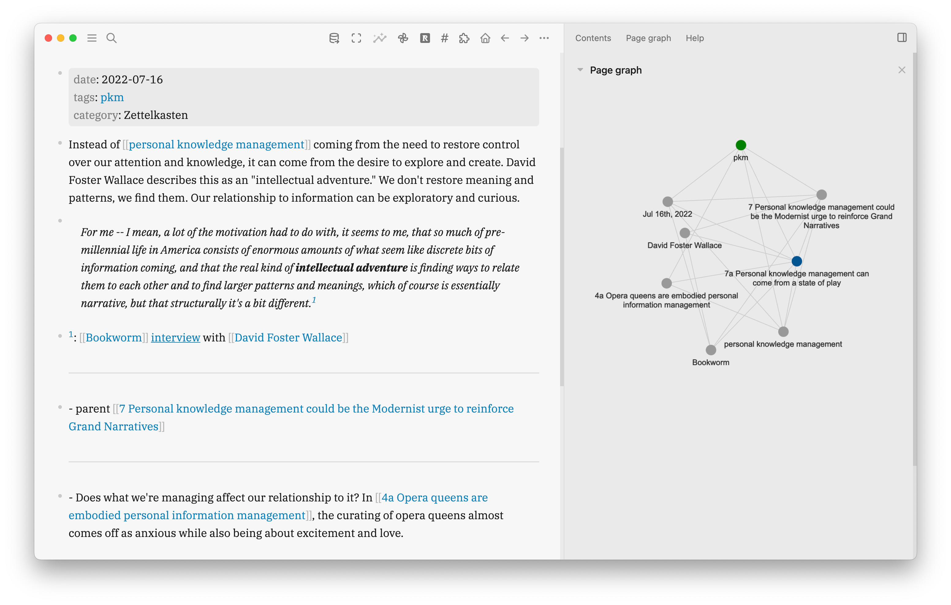Screen dimensions: 951x605
Task: Click the search magnifier icon
Action: coord(112,38)
